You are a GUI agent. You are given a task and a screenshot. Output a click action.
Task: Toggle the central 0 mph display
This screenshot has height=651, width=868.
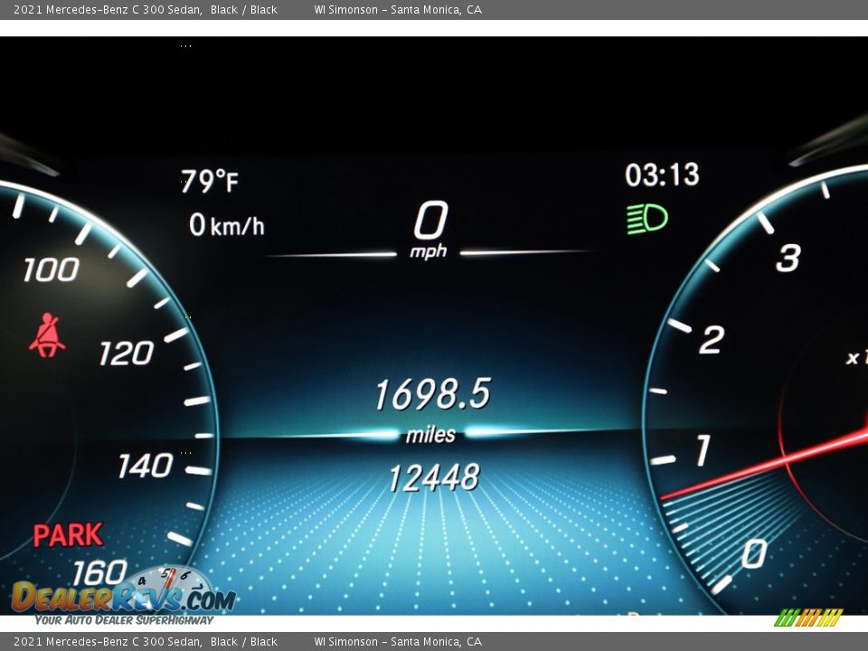[431, 221]
